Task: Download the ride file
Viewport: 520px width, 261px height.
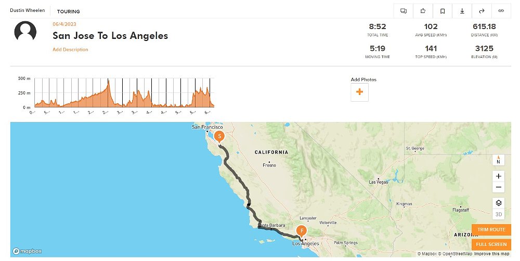Action: click(462, 10)
